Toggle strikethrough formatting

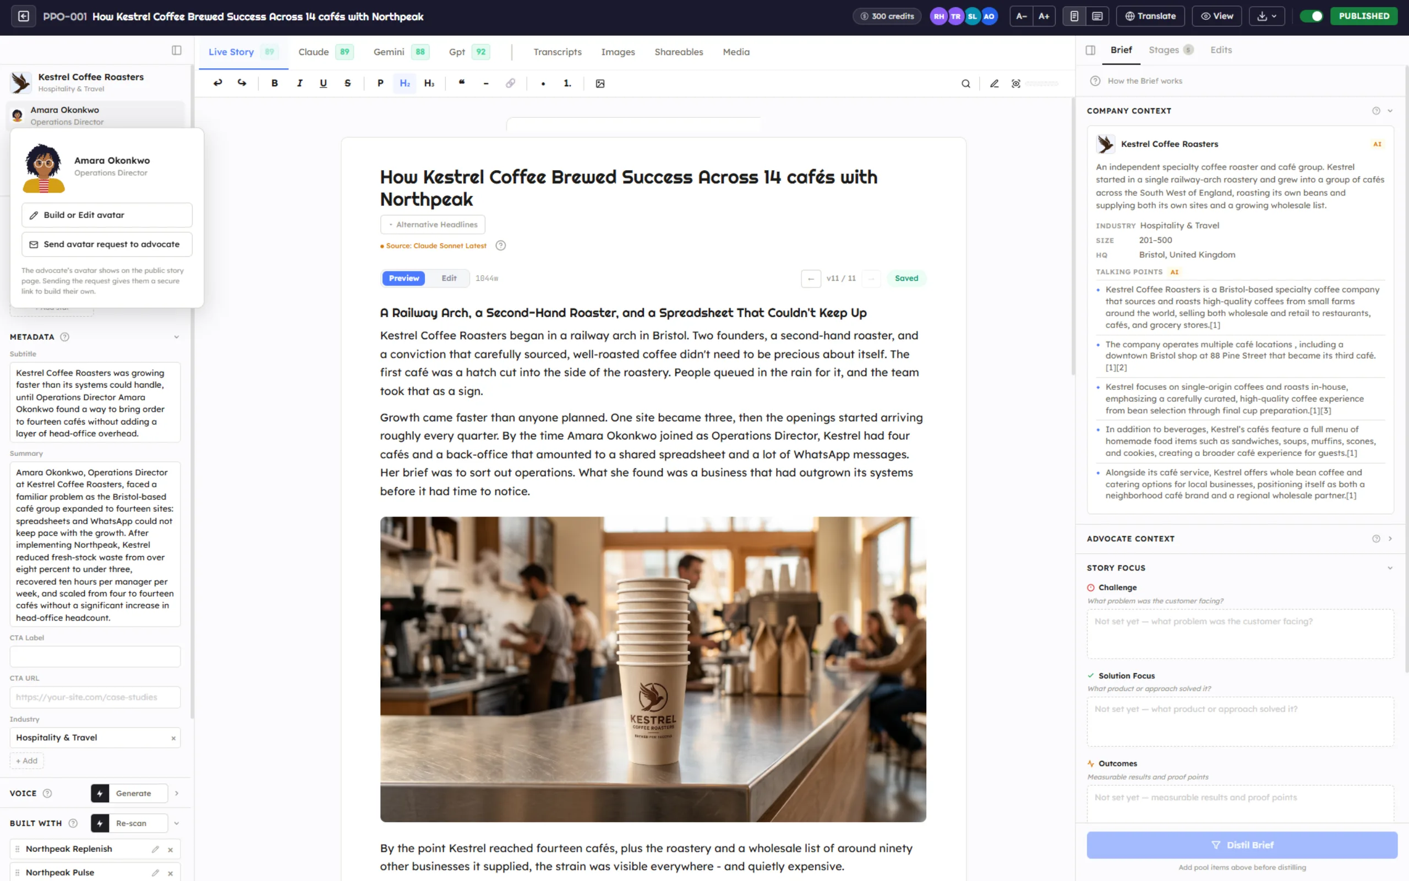[x=348, y=83]
